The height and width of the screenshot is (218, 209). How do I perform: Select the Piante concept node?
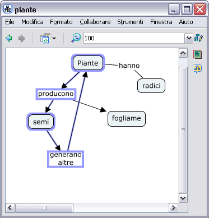tap(88, 63)
